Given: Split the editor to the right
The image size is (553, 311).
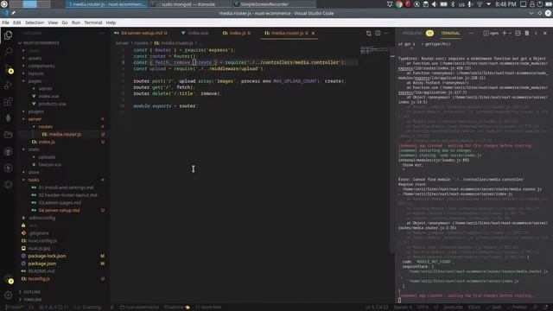Looking at the screenshot, I should point(378,33).
